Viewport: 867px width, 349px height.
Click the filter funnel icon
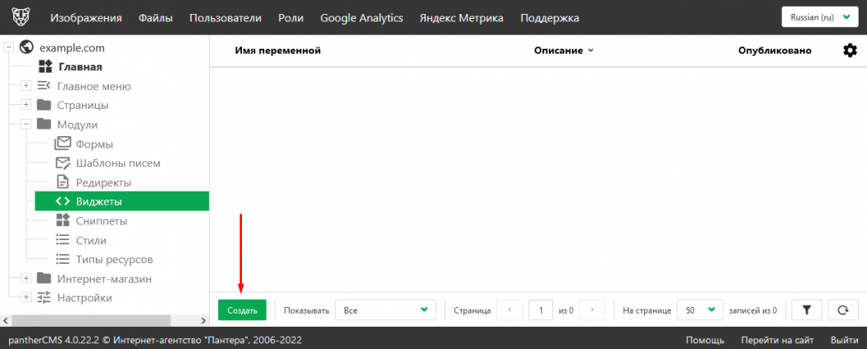(807, 310)
